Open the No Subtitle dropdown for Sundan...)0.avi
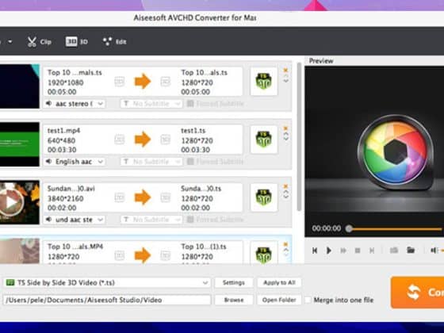 [x=151, y=220]
